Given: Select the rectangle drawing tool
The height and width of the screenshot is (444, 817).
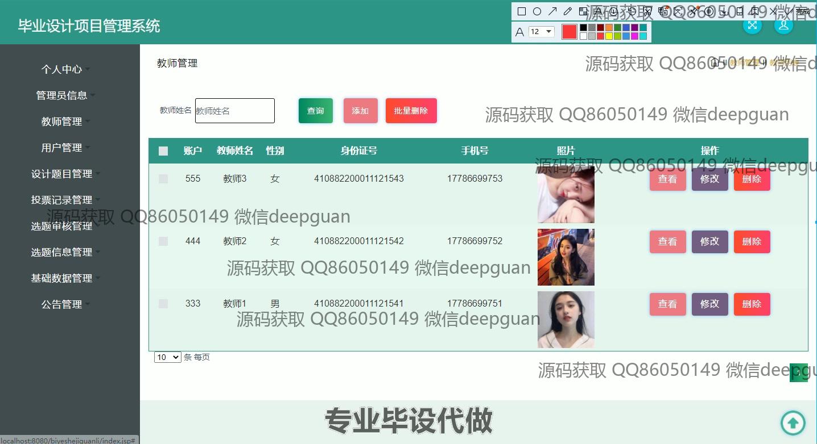Looking at the screenshot, I should click(521, 11).
